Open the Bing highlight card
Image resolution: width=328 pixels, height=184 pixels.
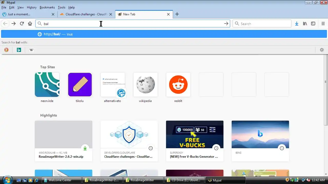260,141
